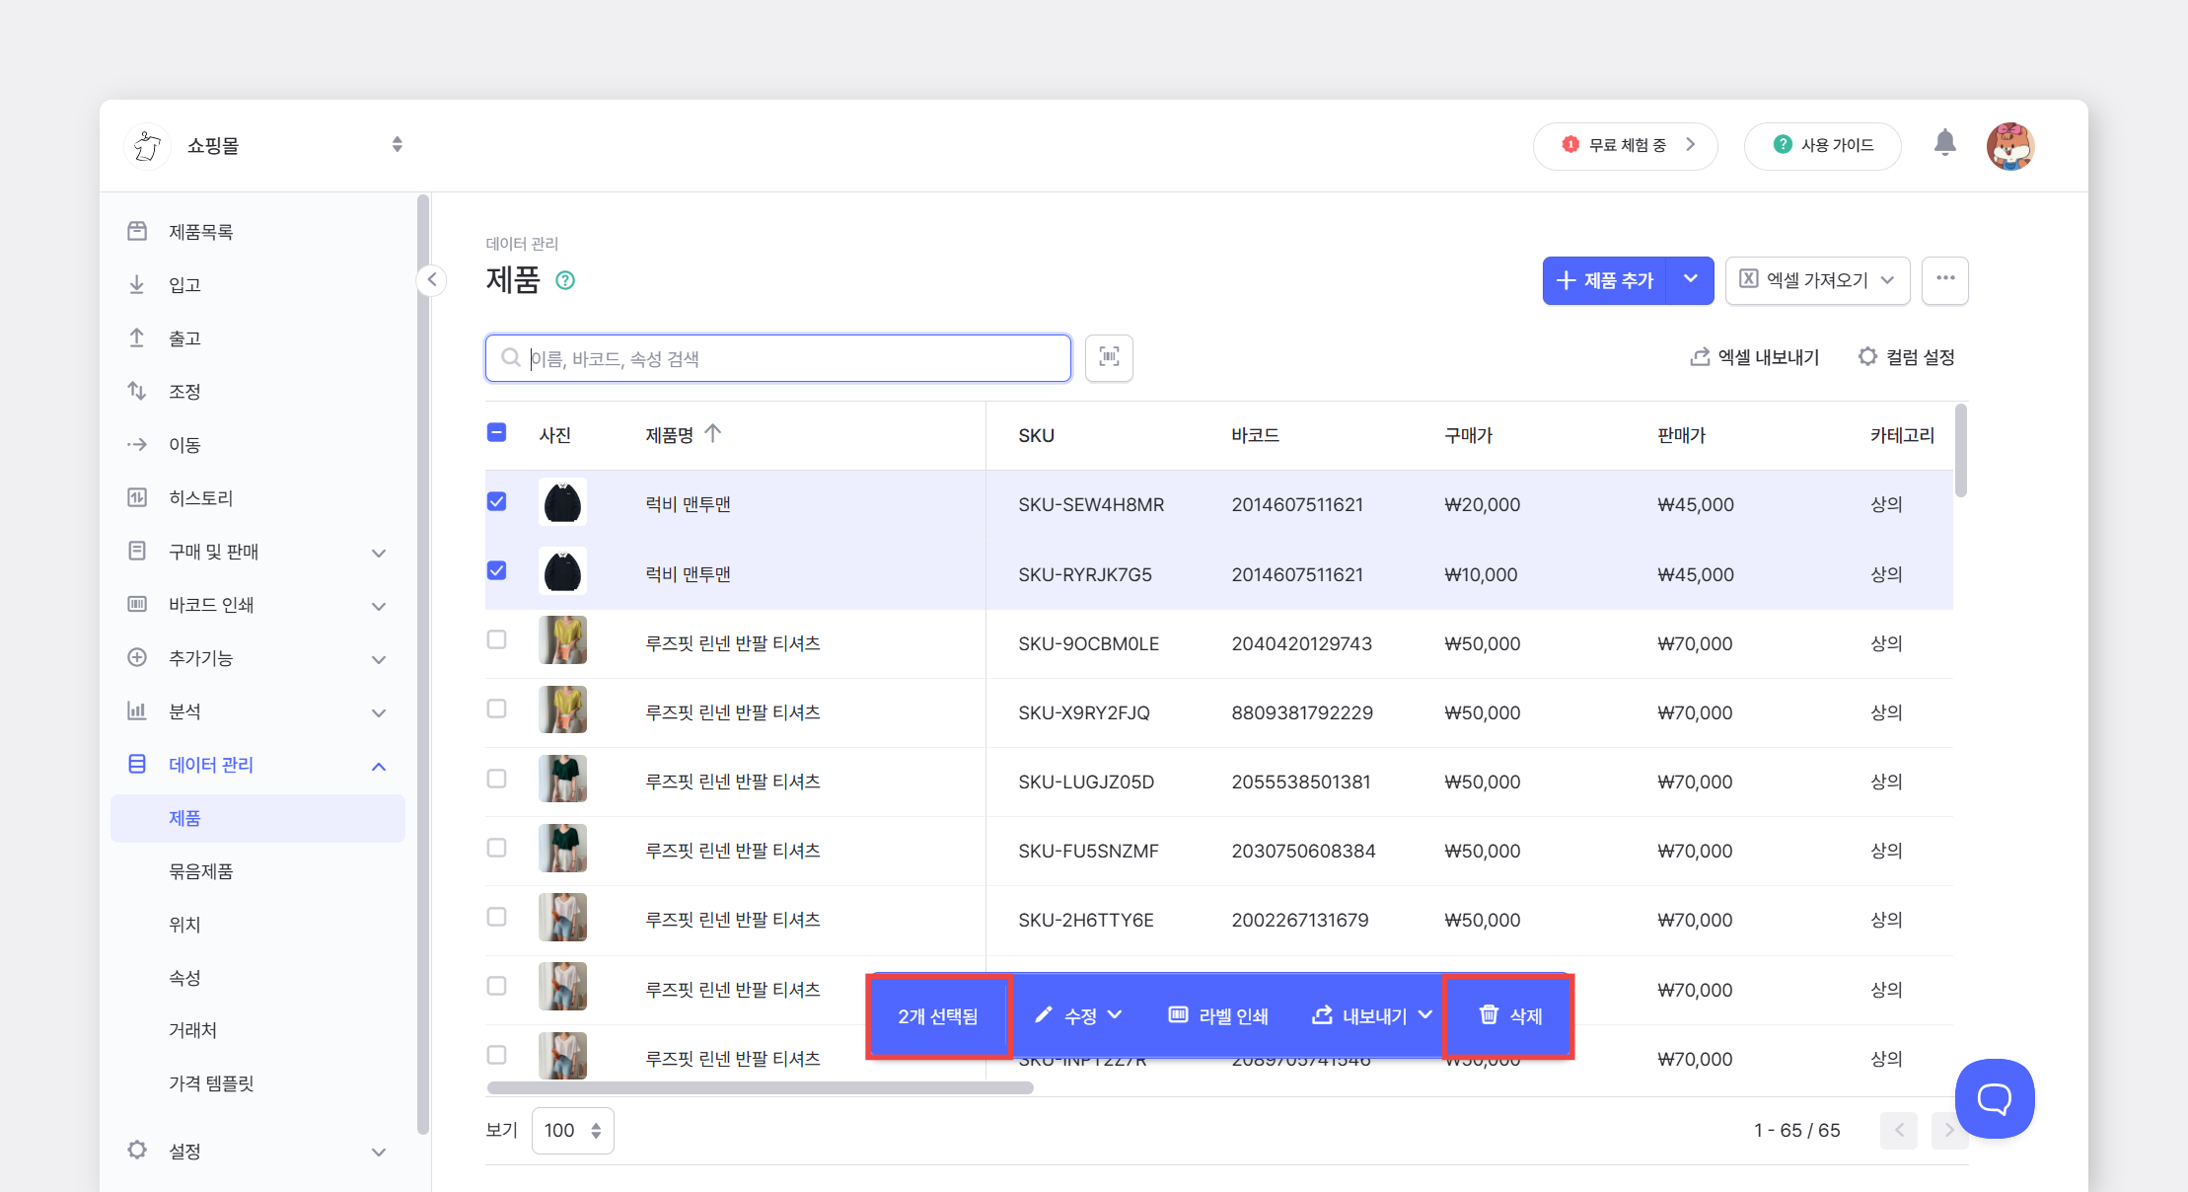This screenshot has width=2188, height=1192.
Task: Collapse the sidebar with the arrow button
Action: 432,280
